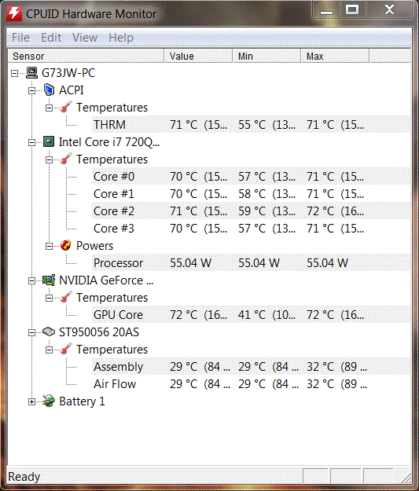Screen dimensions: 419x491
Task: Click the thermometer icon under NVIDIA GeForce
Action: click(x=66, y=297)
